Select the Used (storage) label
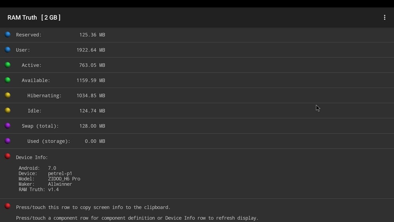This screenshot has width=394, height=222. coord(49,141)
